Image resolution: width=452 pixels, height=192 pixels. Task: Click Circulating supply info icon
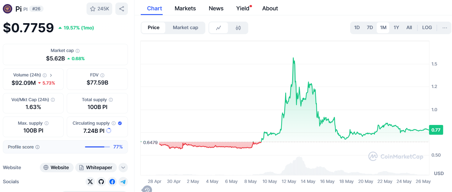(x=113, y=123)
